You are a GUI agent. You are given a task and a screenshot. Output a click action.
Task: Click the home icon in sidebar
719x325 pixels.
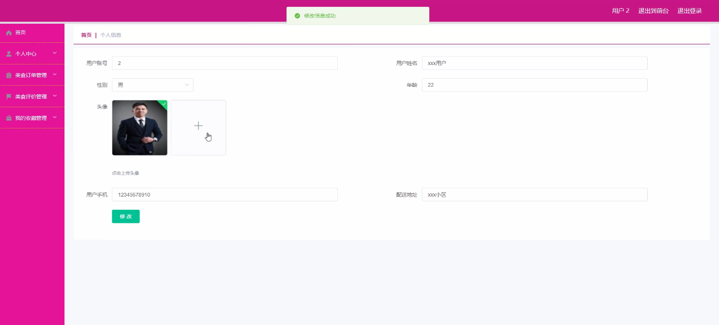(x=8, y=33)
